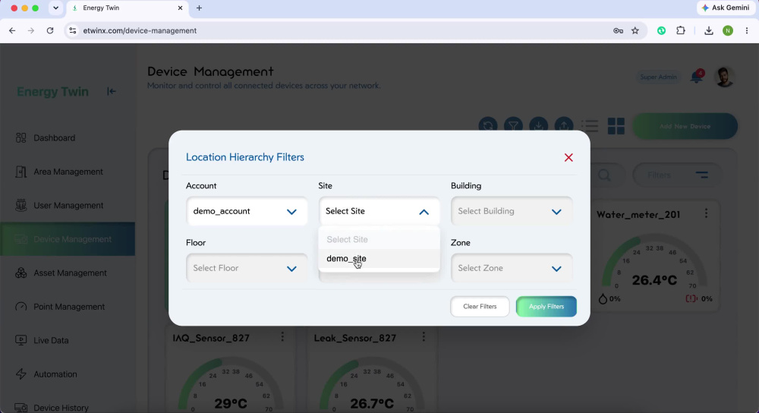Click the Point Management gauge icon

point(20,307)
